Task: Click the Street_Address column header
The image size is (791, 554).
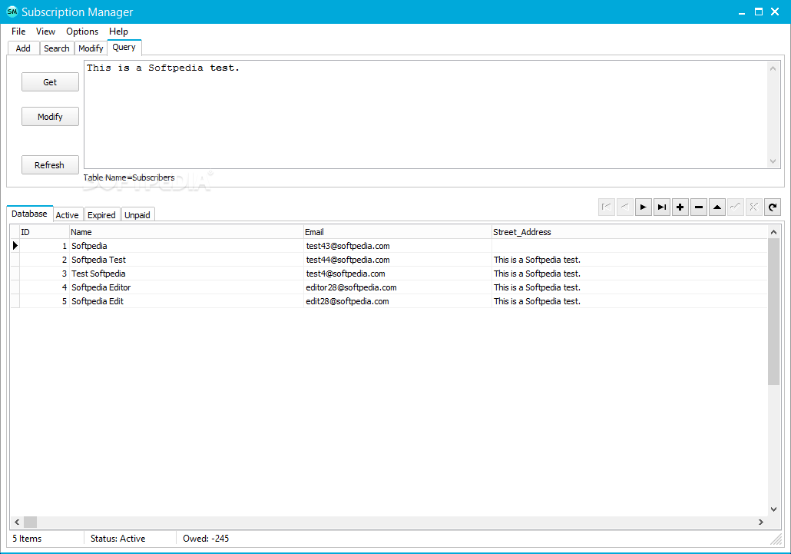Action: (630, 232)
